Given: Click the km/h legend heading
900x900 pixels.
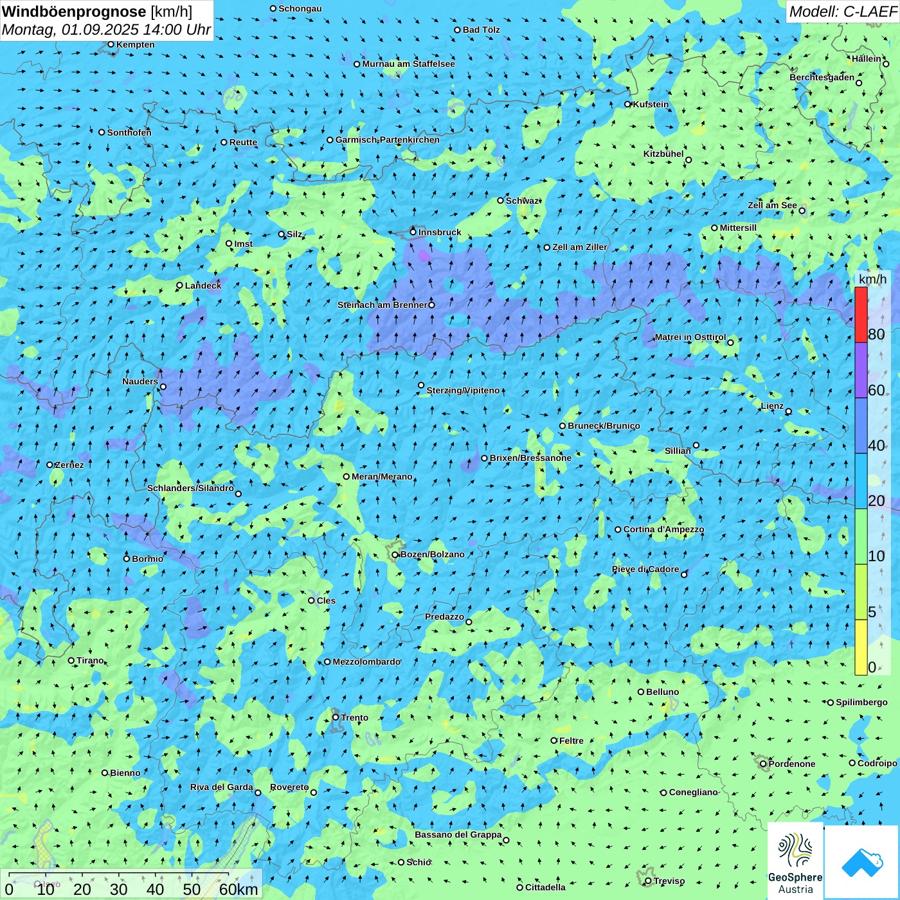Looking at the screenshot, I should tap(872, 279).
